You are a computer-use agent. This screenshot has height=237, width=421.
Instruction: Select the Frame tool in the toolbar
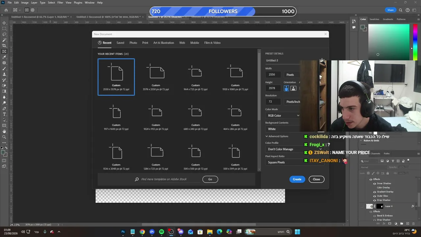click(4, 51)
